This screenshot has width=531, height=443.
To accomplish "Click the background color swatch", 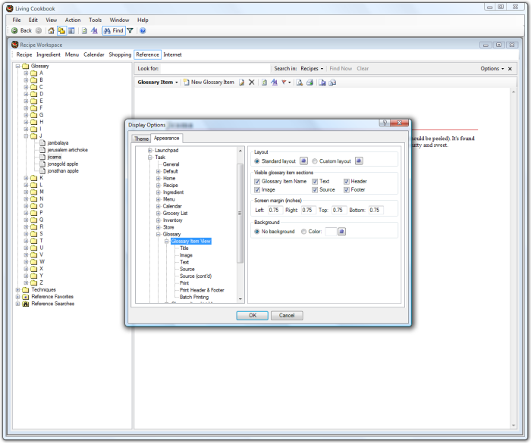I will (331, 232).
